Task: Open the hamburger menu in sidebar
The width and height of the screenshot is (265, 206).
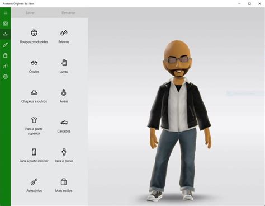Action: coord(6,13)
